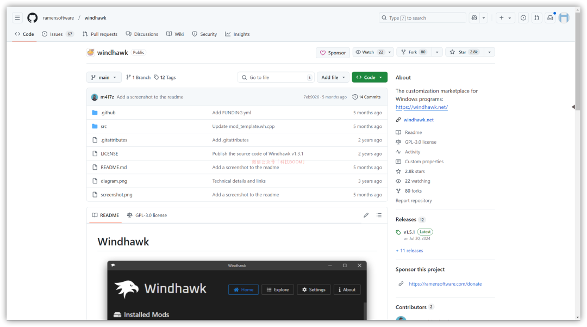Click the Home button in Windhawk screenshot
This screenshot has width=587, height=327.
point(243,289)
